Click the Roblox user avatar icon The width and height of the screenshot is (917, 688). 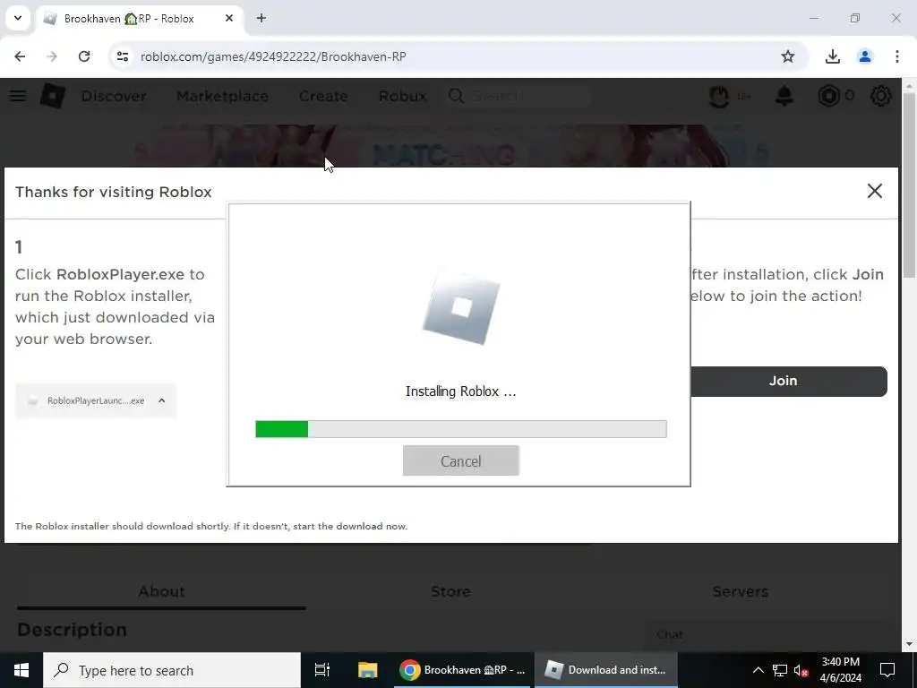pos(719,96)
